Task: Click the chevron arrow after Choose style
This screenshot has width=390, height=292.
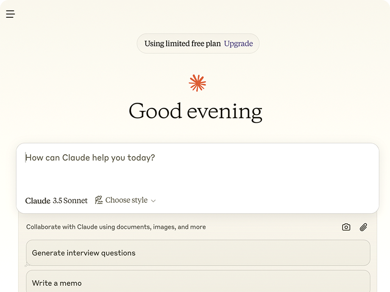Action: coord(153,201)
